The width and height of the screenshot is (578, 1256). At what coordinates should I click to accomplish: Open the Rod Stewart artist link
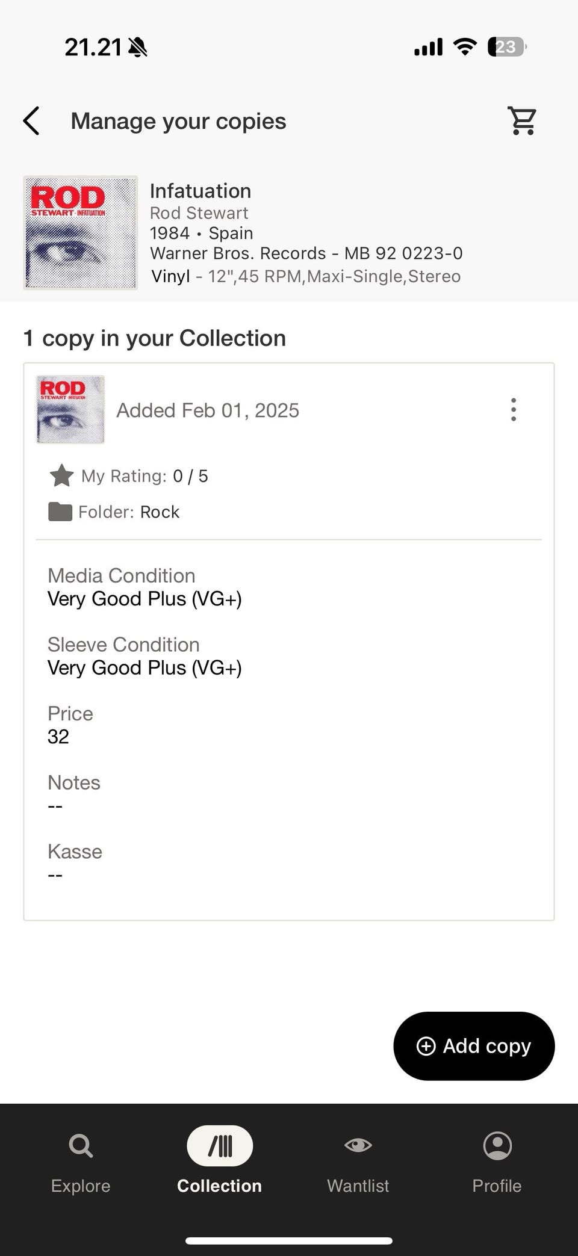pyautogui.click(x=199, y=212)
